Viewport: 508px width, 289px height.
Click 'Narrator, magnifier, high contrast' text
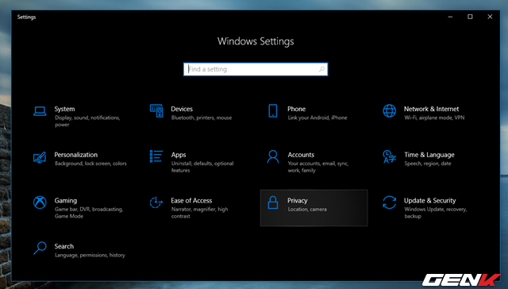click(x=199, y=213)
